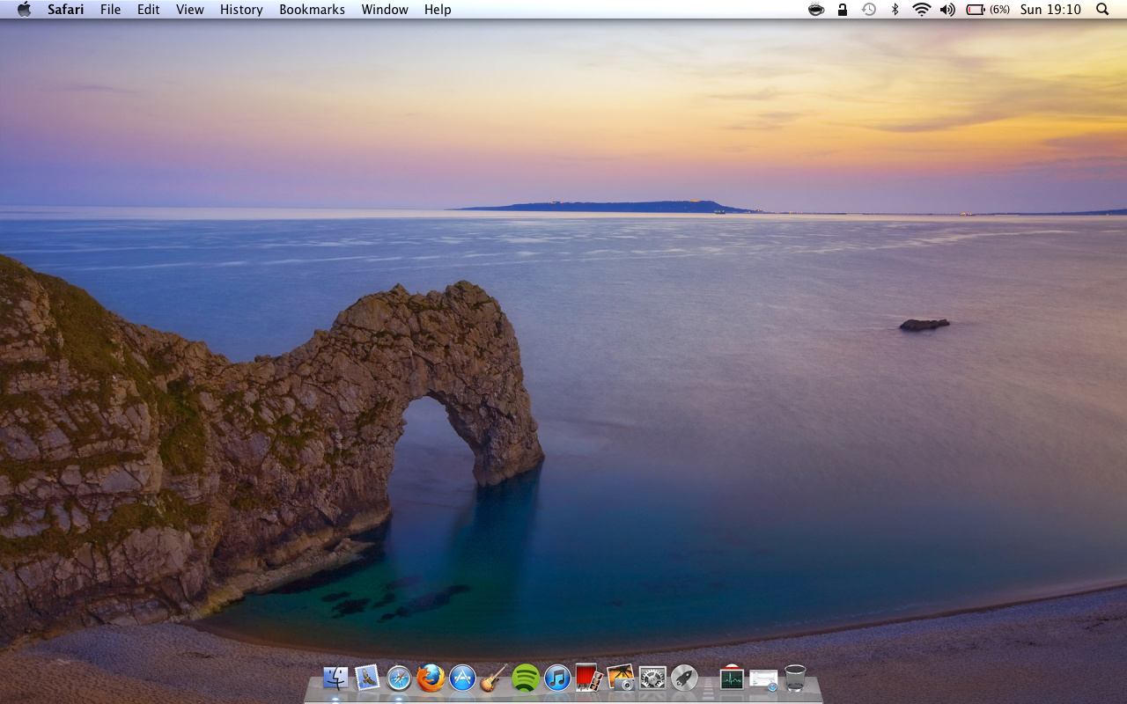Image resolution: width=1127 pixels, height=704 pixels.
Task: Show the battery status menu at 6%
Action: click(x=987, y=10)
